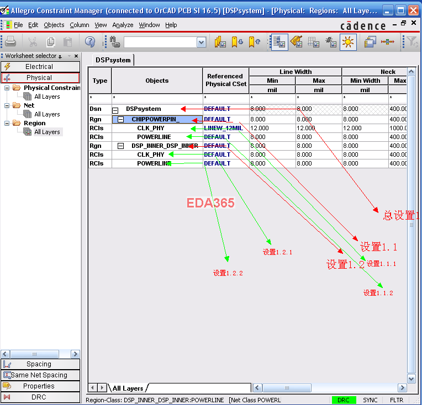Viewport: 422px width, 405px height.
Task: Click the cascade windows icon
Action: pyautogui.click(x=370, y=42)
